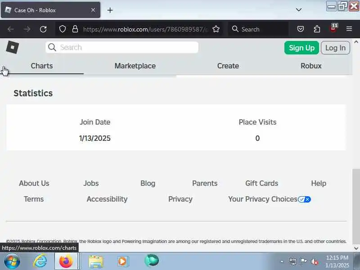Screen dimensions: 360x270
Task: Click the muted volume speaker tray icon
Action: (314, 262)
